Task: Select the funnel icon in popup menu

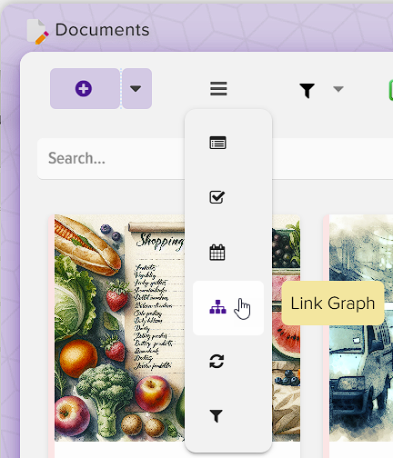Action: [x=217, y=415]
